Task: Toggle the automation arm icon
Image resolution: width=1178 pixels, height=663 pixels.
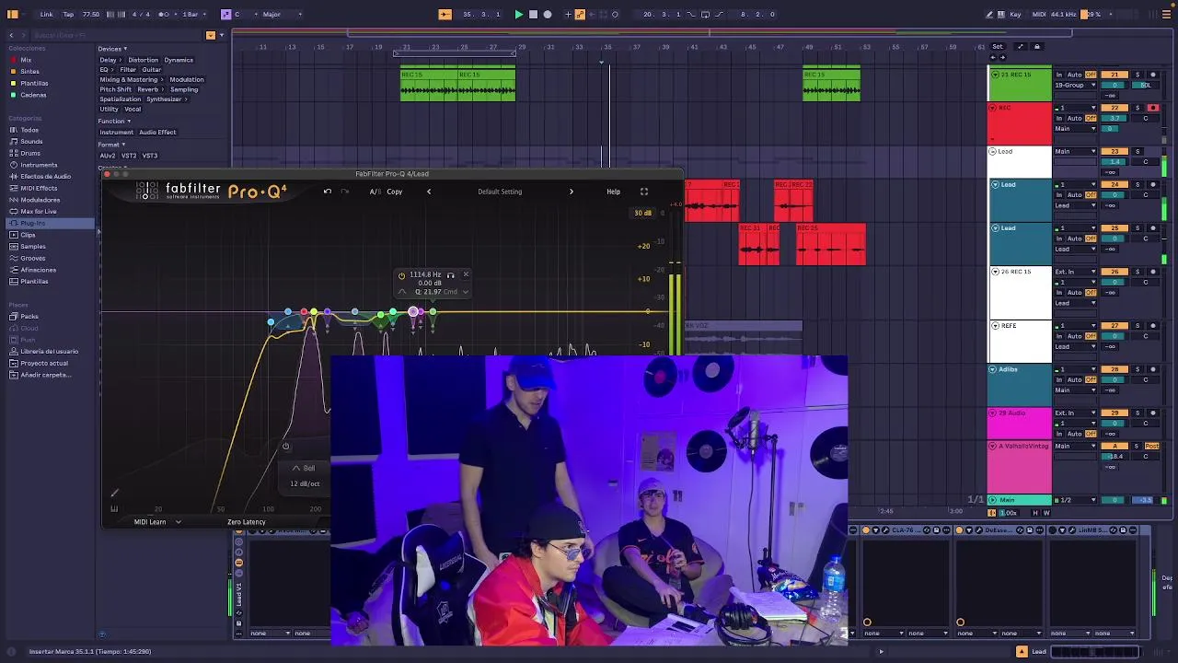Action: point(580,14)
